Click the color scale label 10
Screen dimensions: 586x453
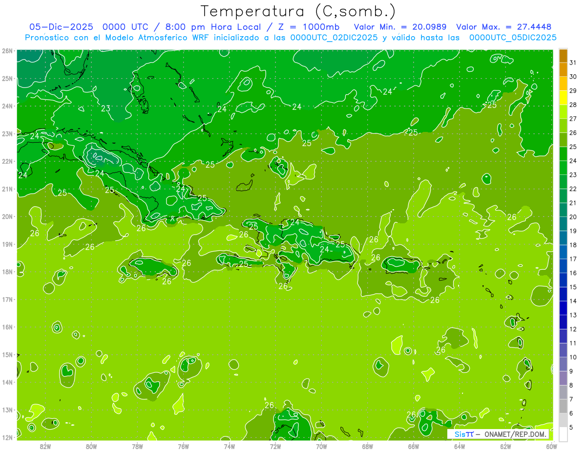573,357
